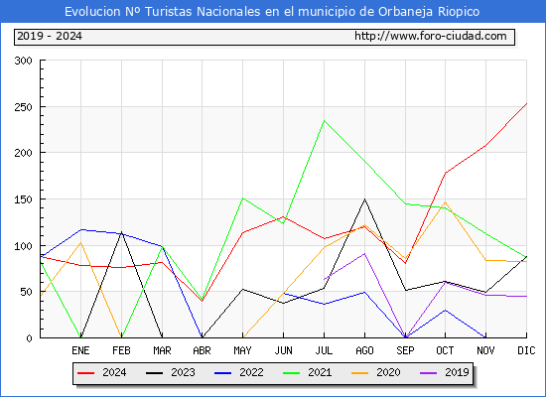The width and height of the screenshot is (546, 397).
Task: Click the AGO month axis label
Action: [x=364, y=350]
